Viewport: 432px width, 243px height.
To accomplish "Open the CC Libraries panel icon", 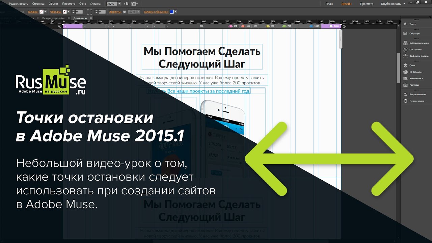I will 405,72.
